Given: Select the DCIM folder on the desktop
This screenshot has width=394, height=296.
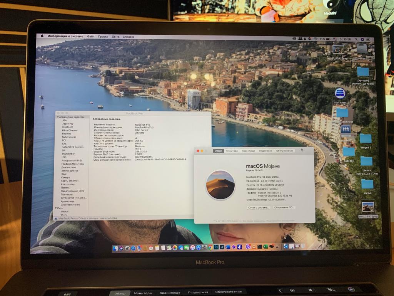Looking at the screenshot, I should click(x=367, y=184).
